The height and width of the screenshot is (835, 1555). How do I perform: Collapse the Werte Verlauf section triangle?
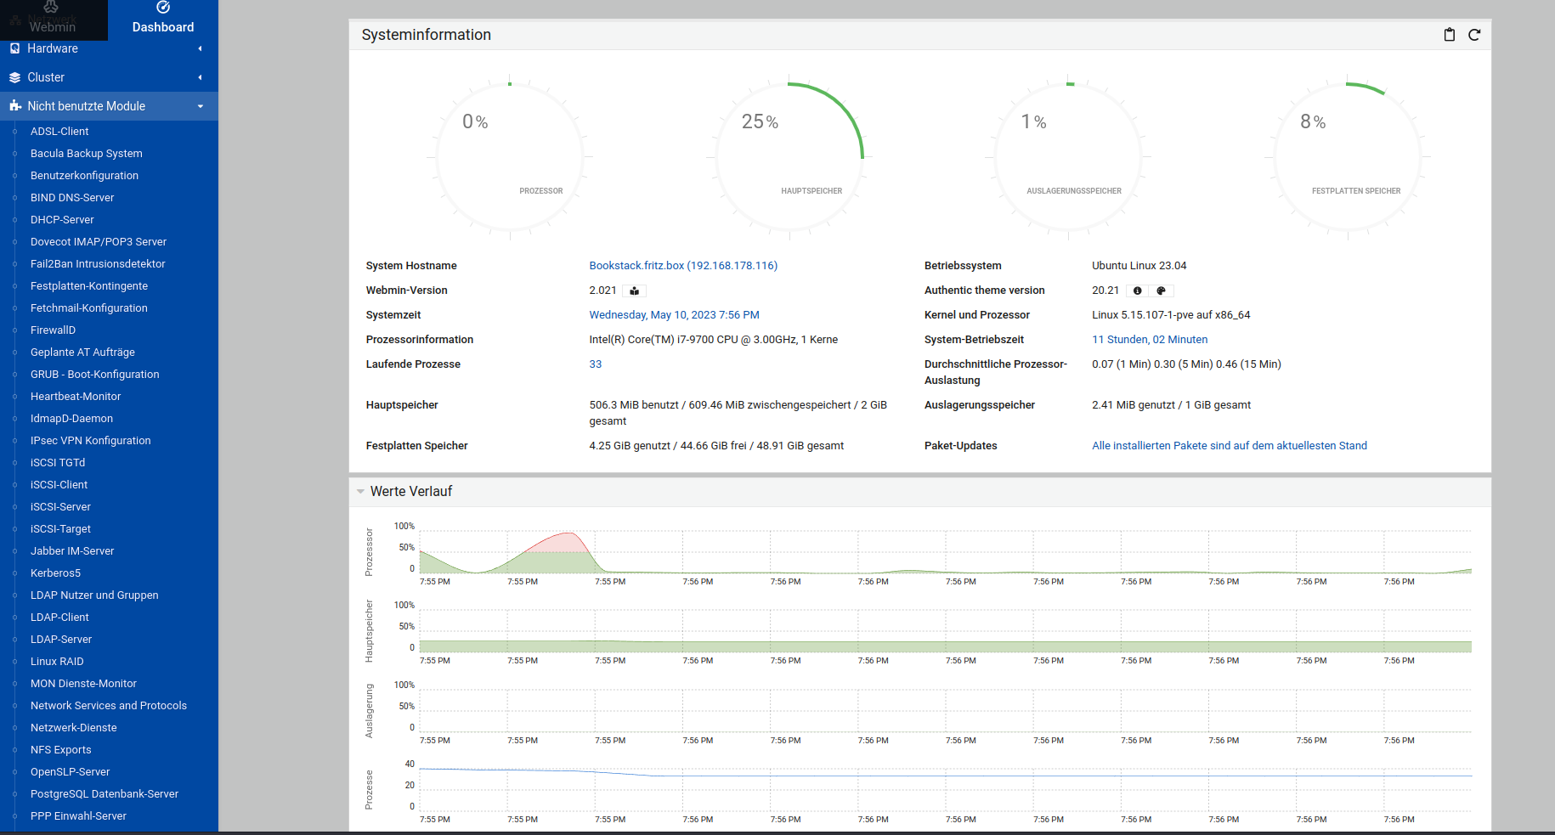(360, 492)
